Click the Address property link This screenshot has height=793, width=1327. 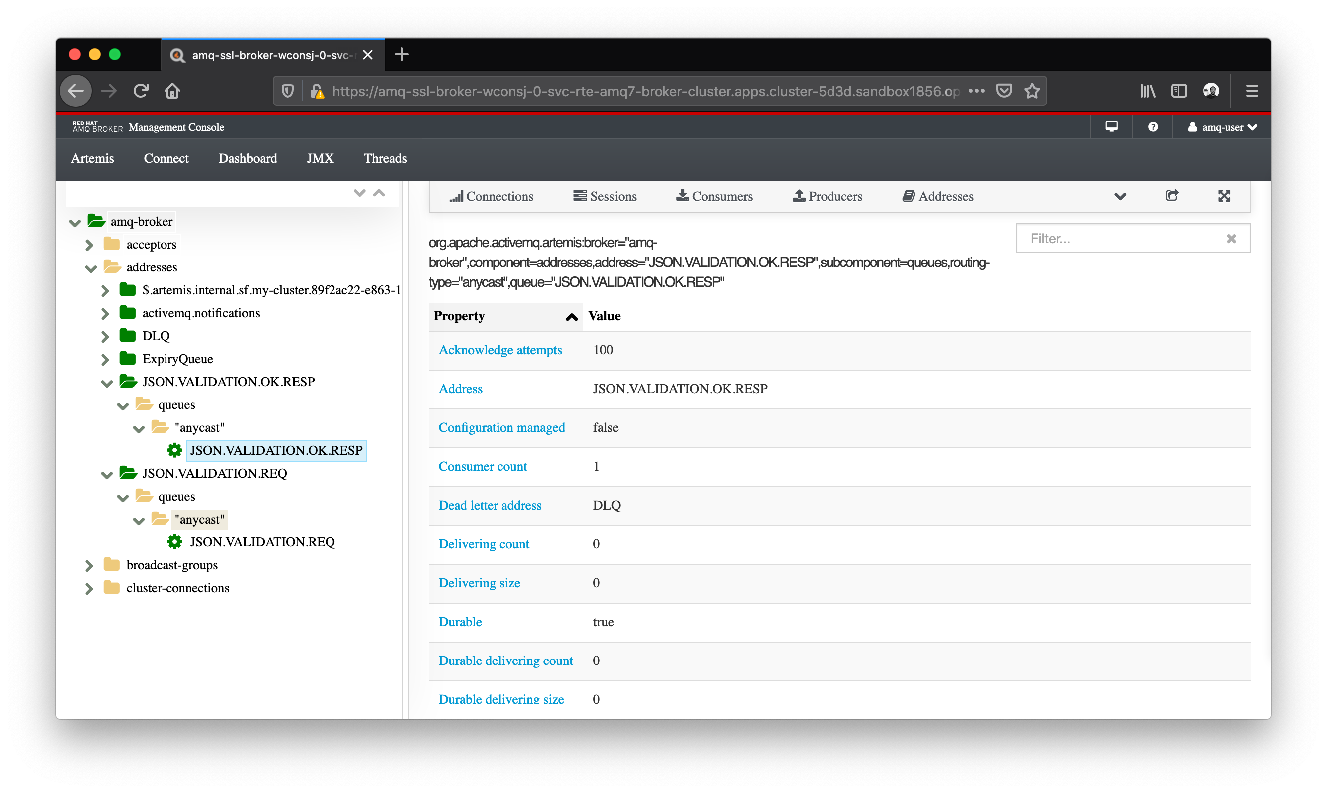[460, 389]
